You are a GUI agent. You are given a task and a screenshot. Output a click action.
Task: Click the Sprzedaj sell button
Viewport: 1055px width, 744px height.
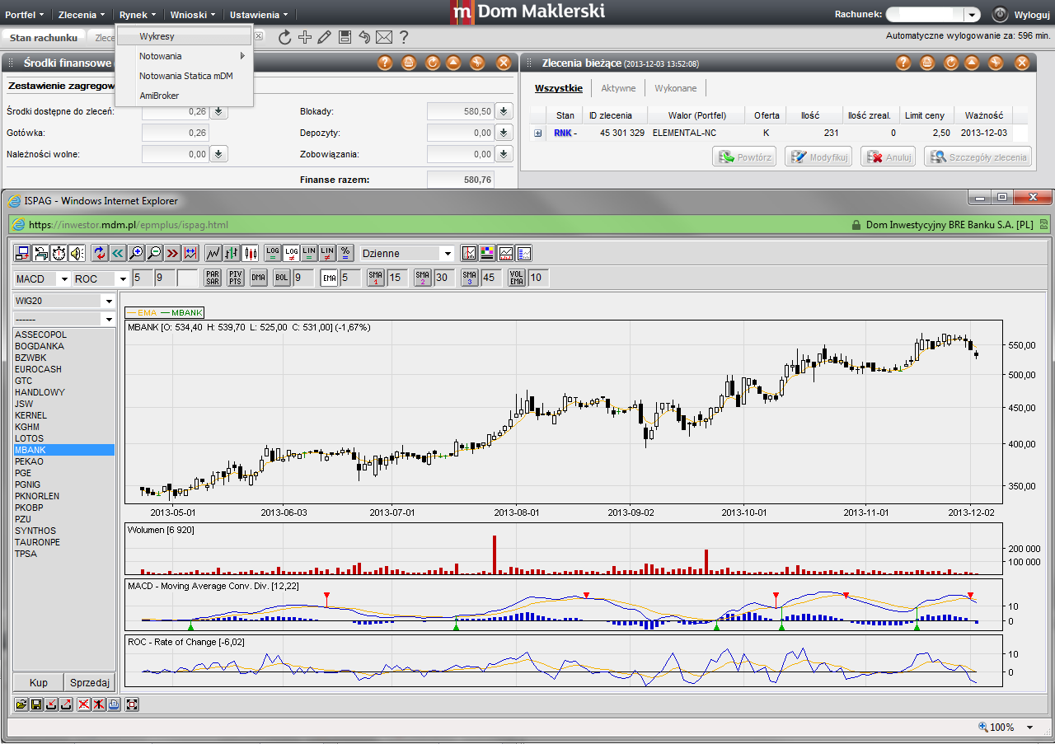tap(91, 683)
